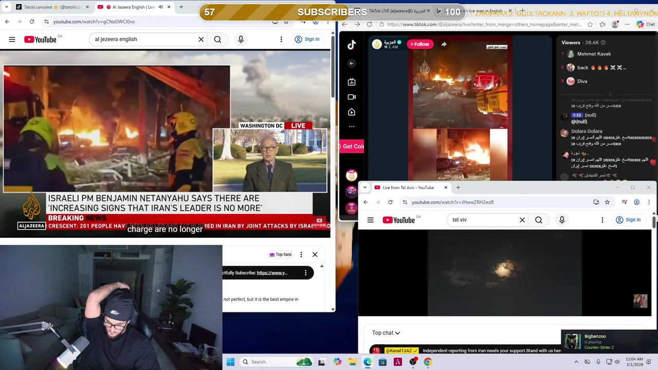Open pinned message options dots

tap(305, 273)
